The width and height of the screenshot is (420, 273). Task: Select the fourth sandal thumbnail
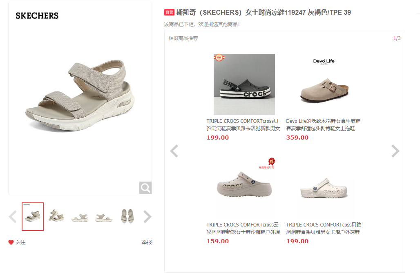click(104, 217)
